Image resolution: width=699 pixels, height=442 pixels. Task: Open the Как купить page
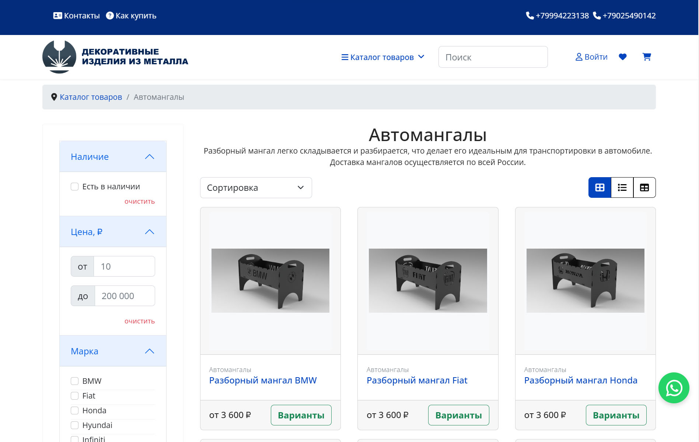click(x=131, y=15)
